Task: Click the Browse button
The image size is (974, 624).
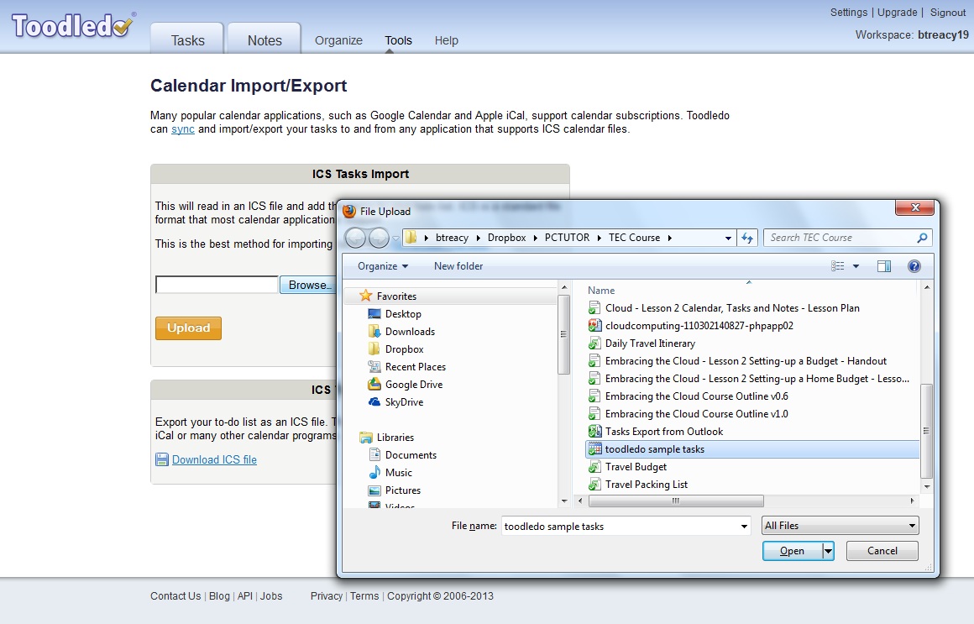Action: pyautogui.click(x=309, y=285)
